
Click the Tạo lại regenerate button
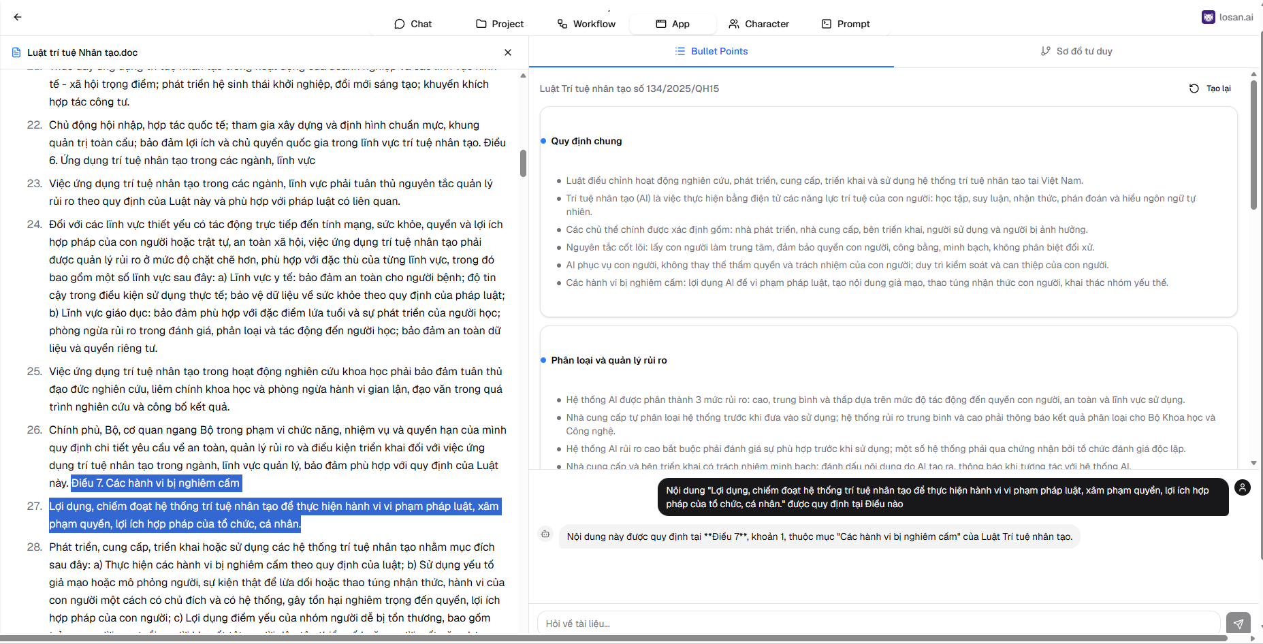1210,88
